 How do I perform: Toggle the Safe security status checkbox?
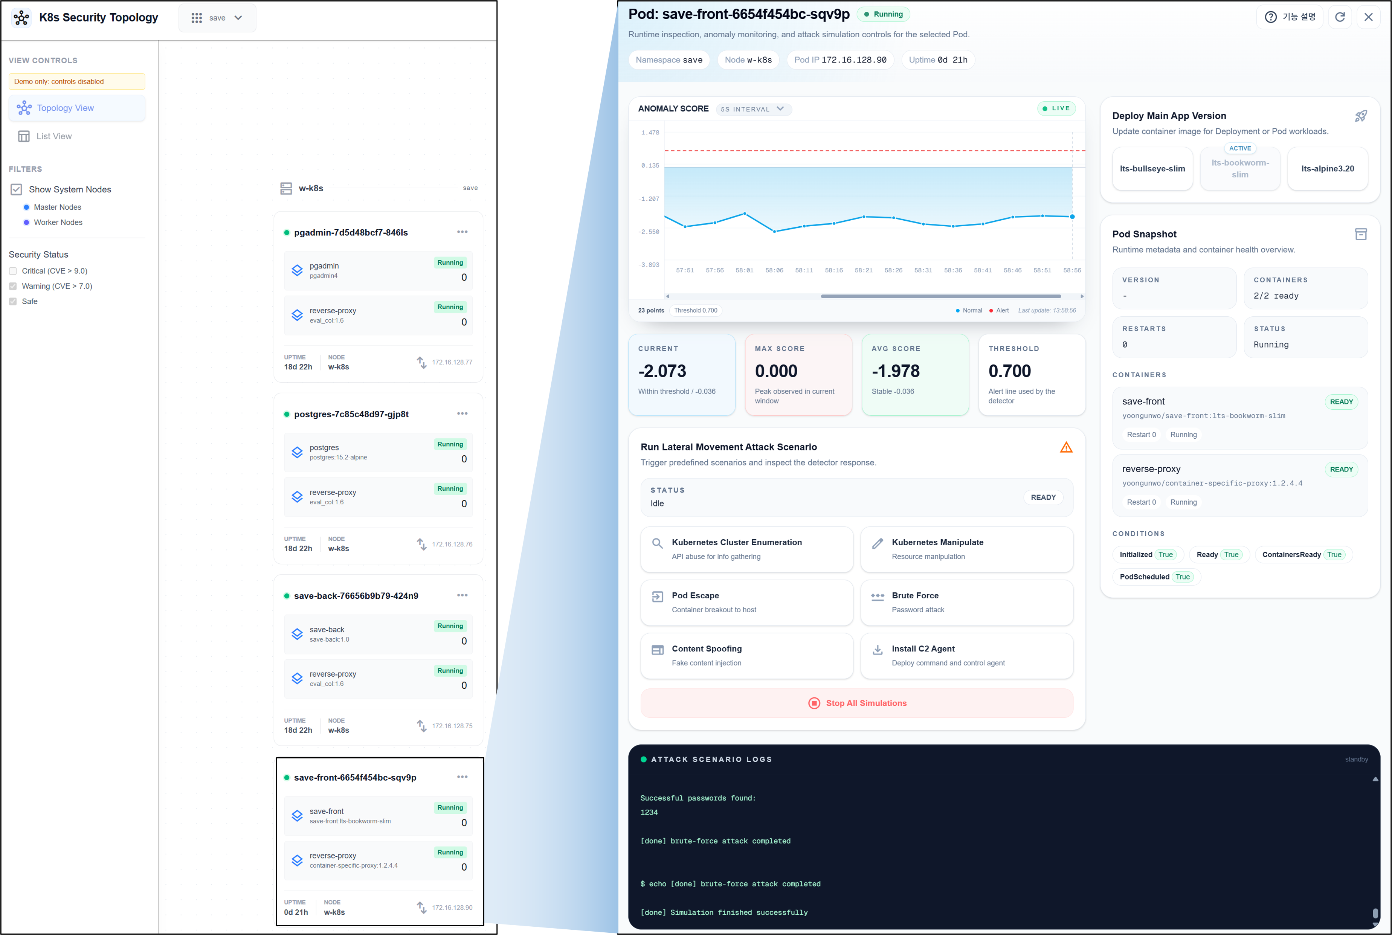(13, 301)
